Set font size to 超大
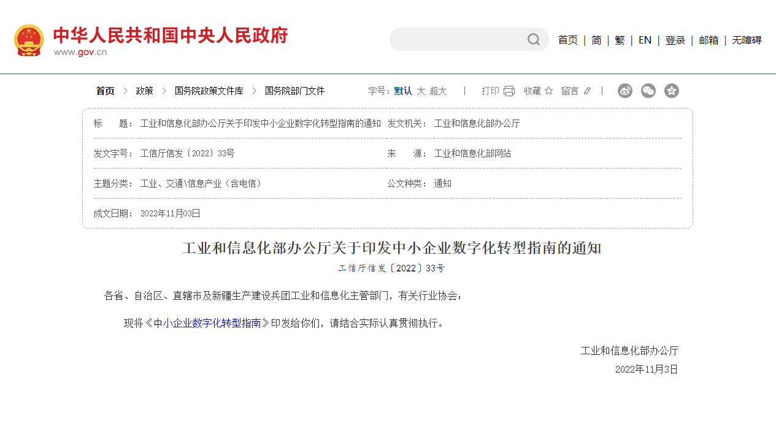 point(438,91)
